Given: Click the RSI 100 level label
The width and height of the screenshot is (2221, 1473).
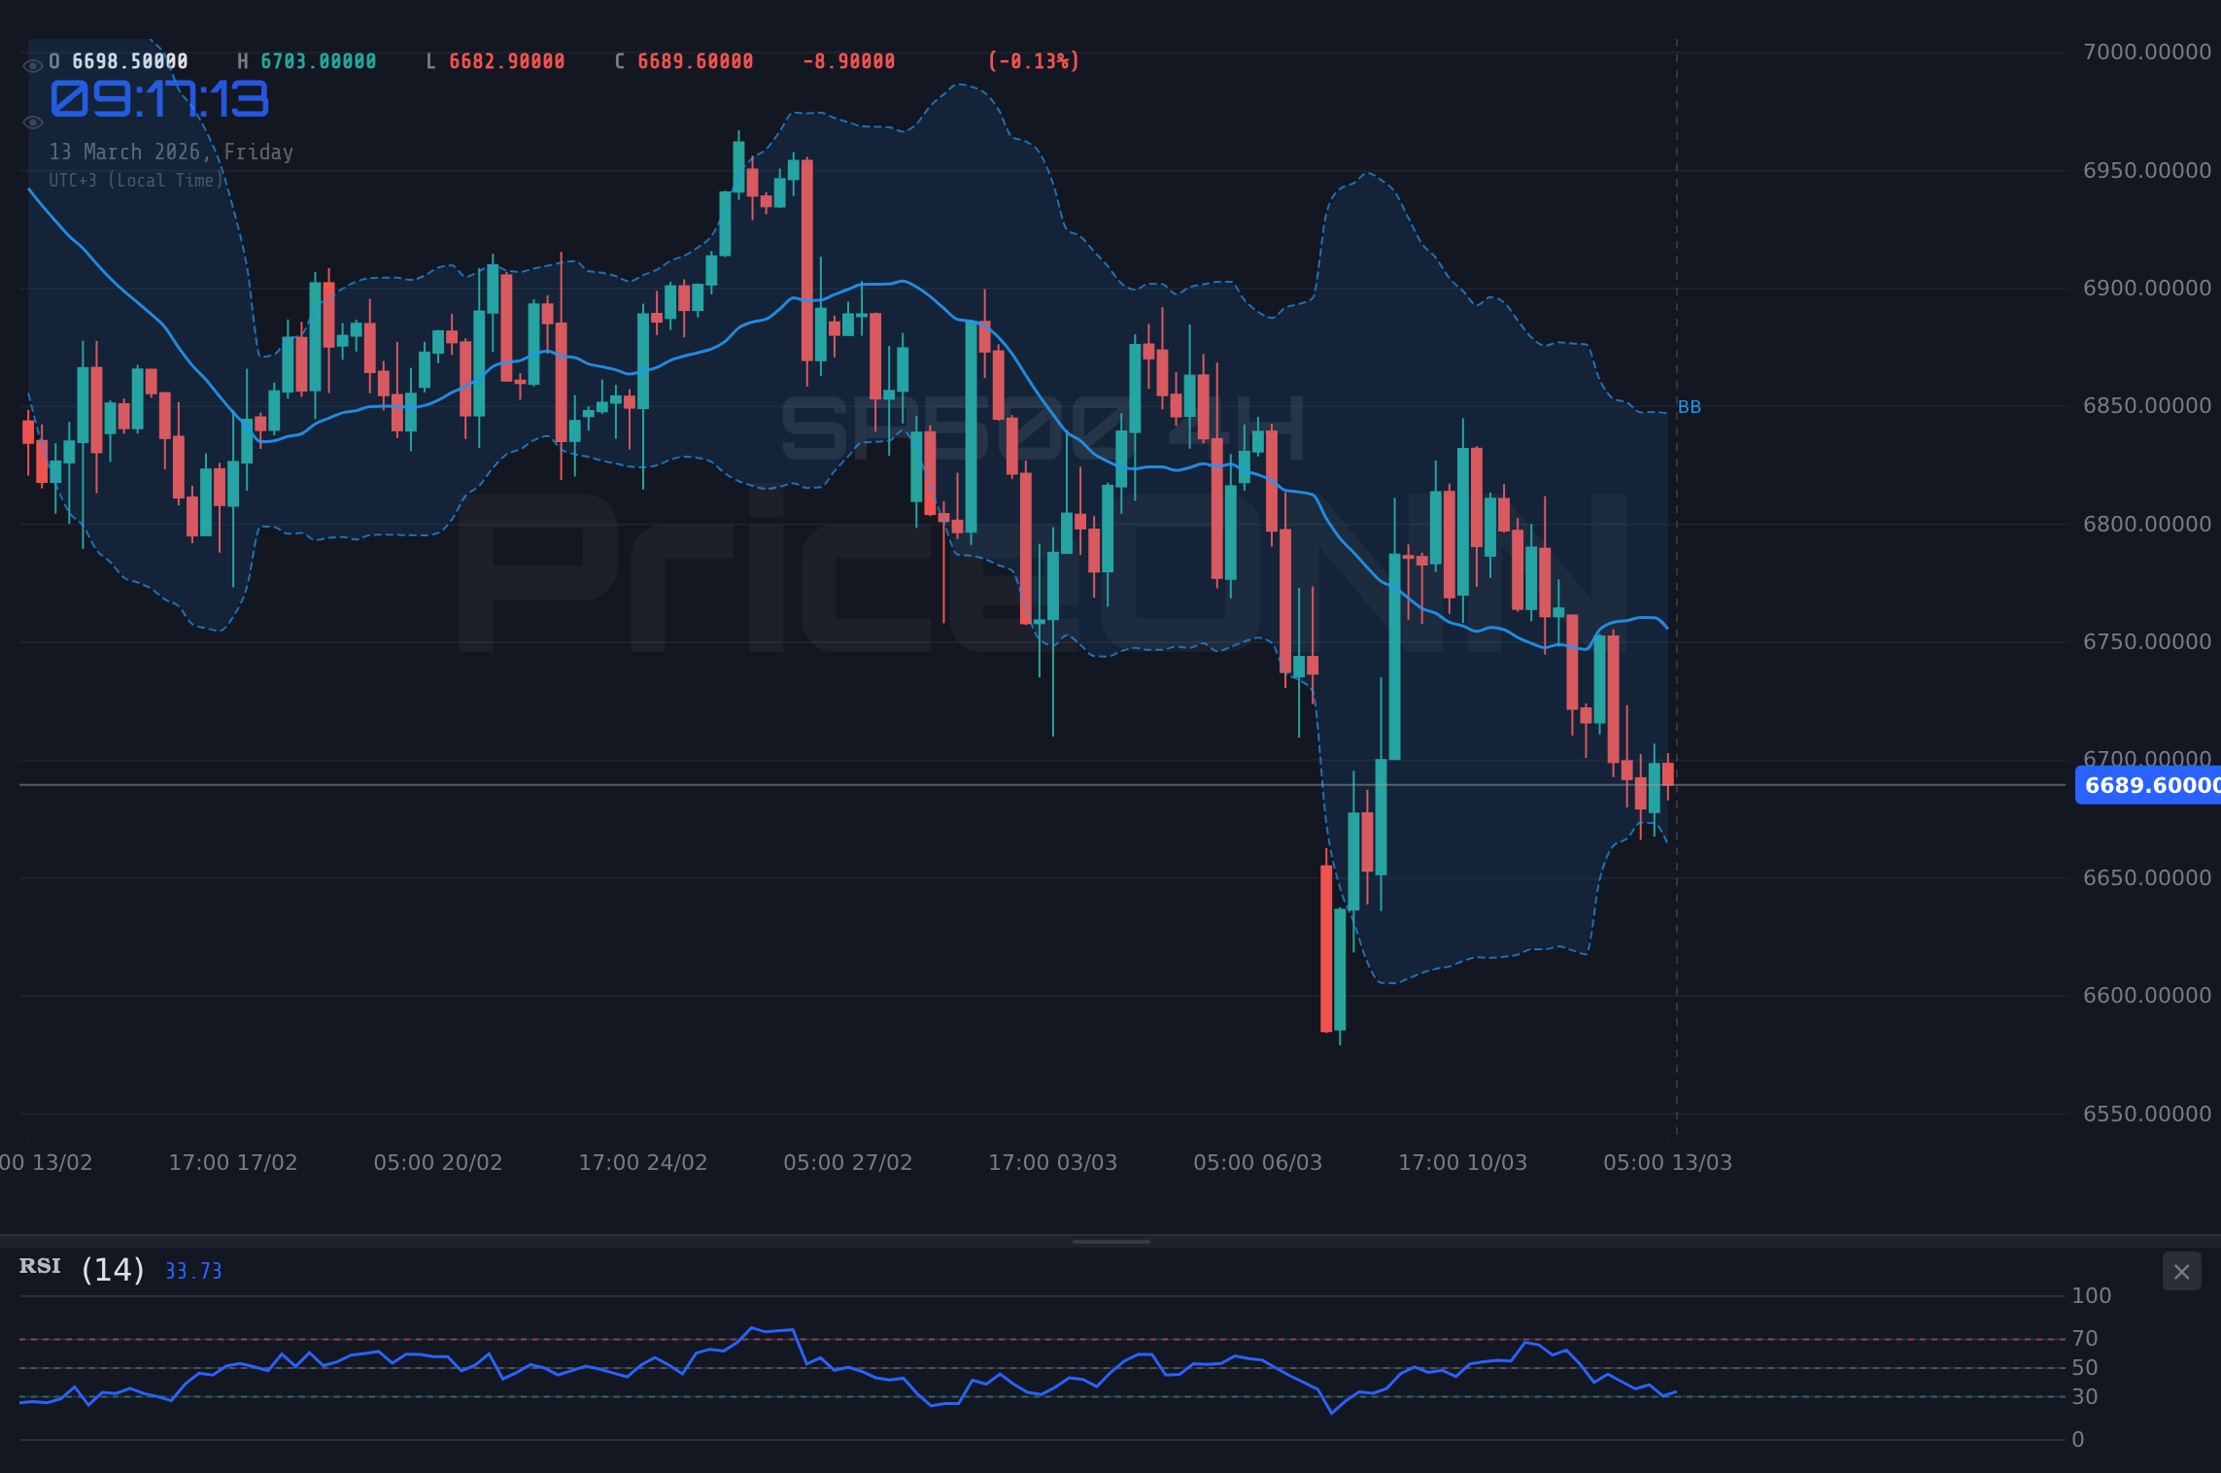Looking at the screenshot, I should click(2091, 1296).
